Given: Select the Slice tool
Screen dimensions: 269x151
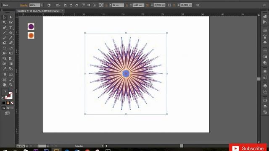Looking at the screenshot, I should tap(11, 80).
